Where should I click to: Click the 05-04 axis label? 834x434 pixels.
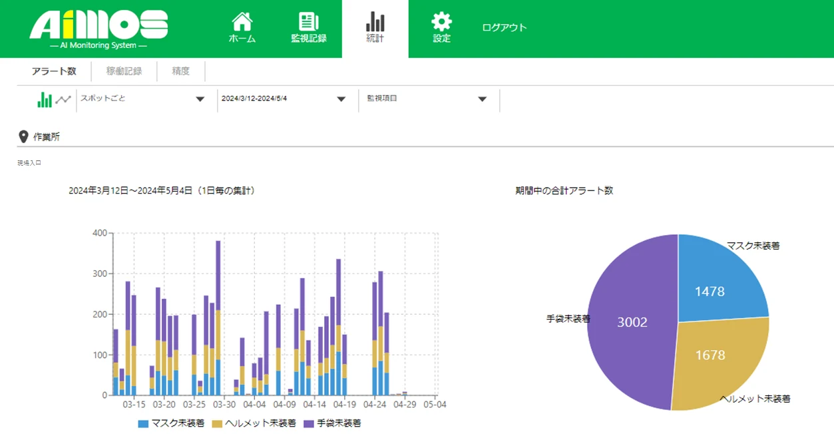[435, 404]
